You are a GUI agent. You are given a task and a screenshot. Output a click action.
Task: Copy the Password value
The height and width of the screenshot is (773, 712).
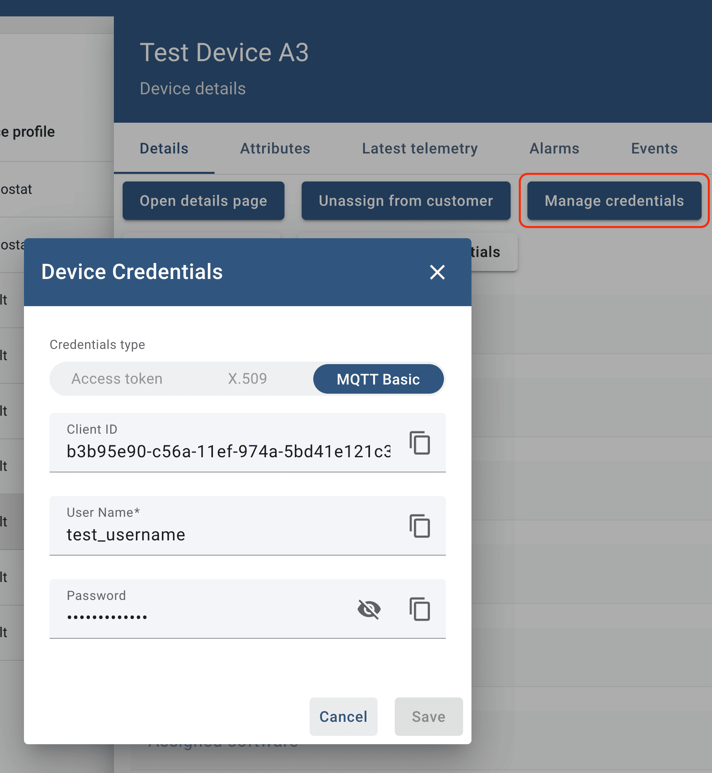pos(420,609)
